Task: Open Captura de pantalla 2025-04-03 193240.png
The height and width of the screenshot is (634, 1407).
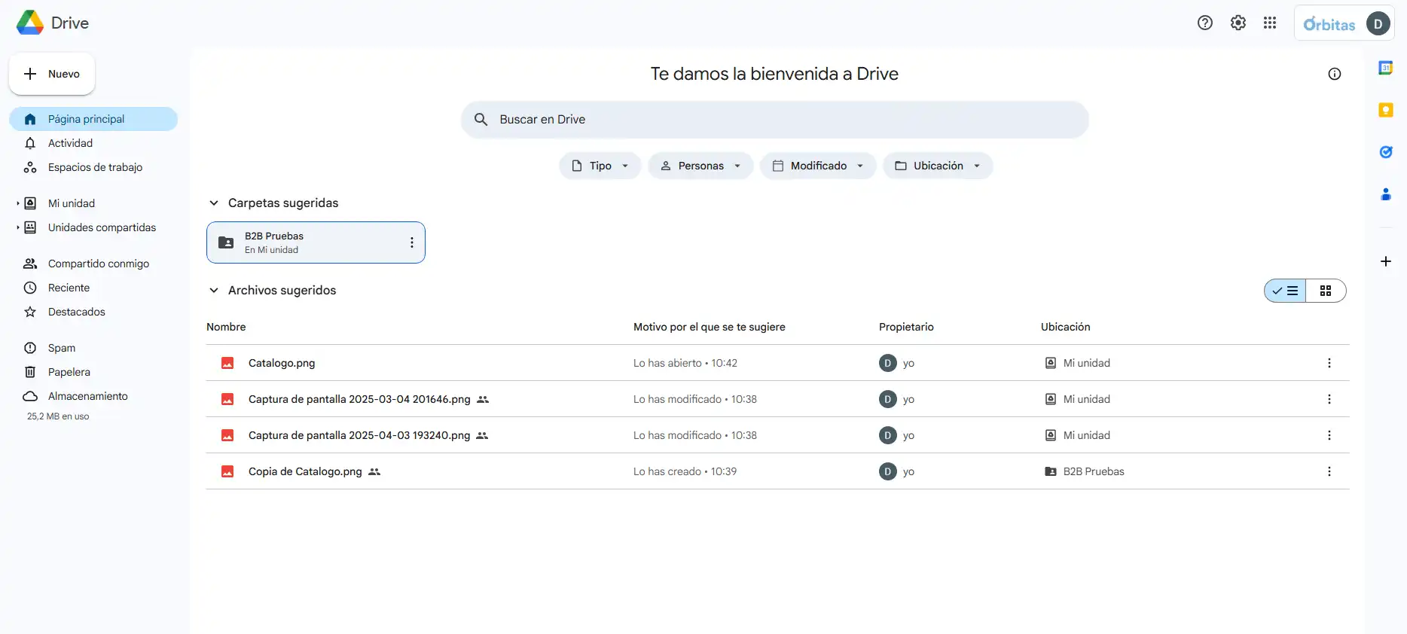Action: [359, 435]
